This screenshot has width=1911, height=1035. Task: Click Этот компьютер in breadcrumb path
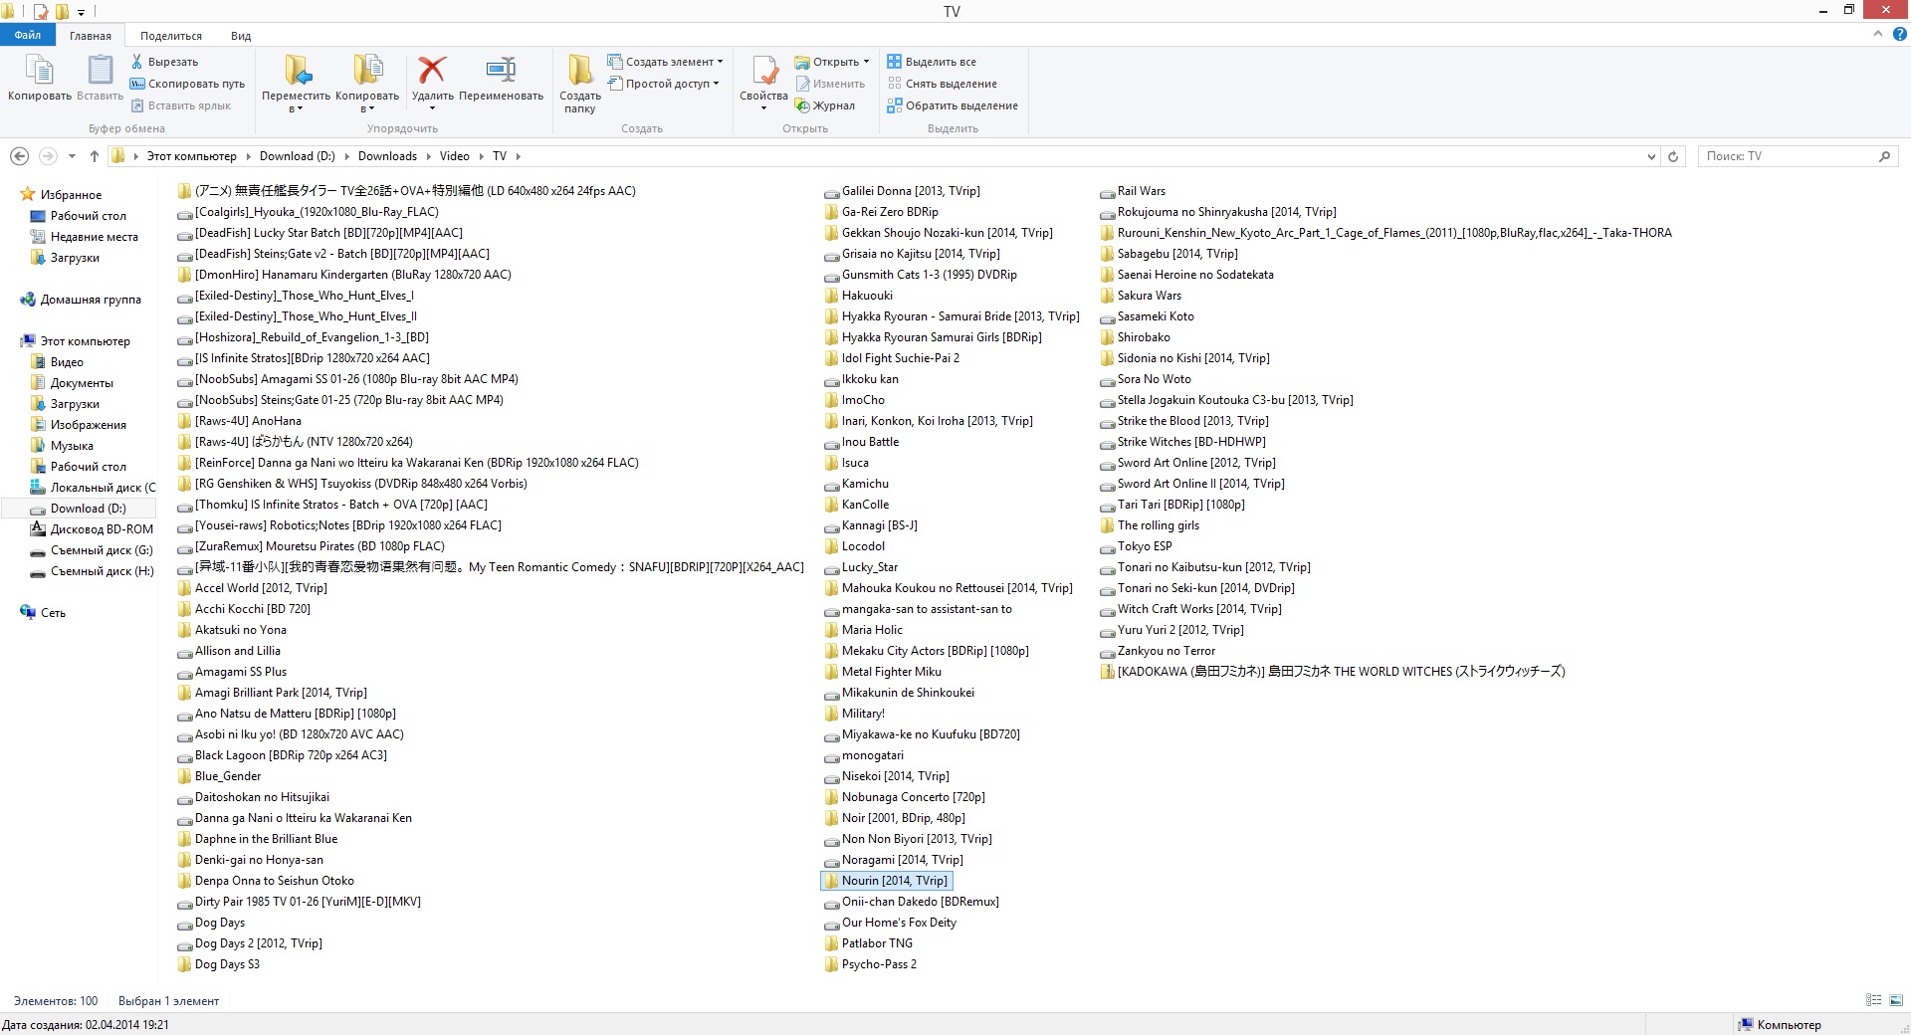coord(191,156)
